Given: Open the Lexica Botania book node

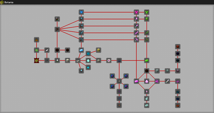Looking at the screenshot, I should 37,61.
